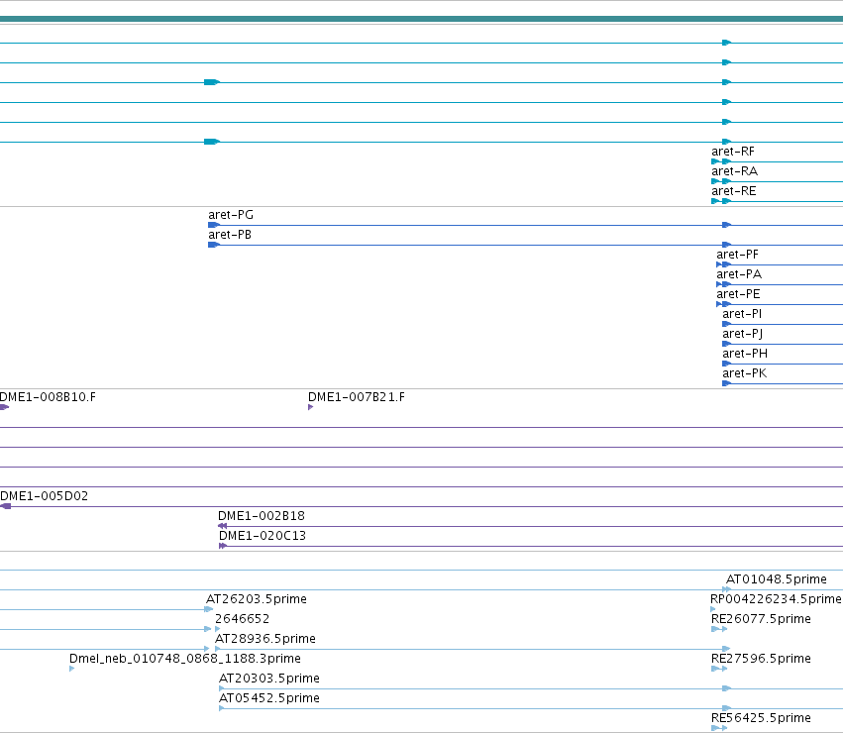Click the blue exon block under aret-PB
Viewport: 843px width, 733px height.
coord(214,245)
